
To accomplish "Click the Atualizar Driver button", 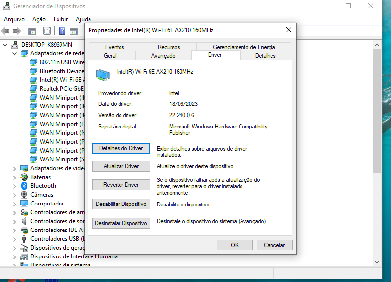I will click(x=121, y=166).
